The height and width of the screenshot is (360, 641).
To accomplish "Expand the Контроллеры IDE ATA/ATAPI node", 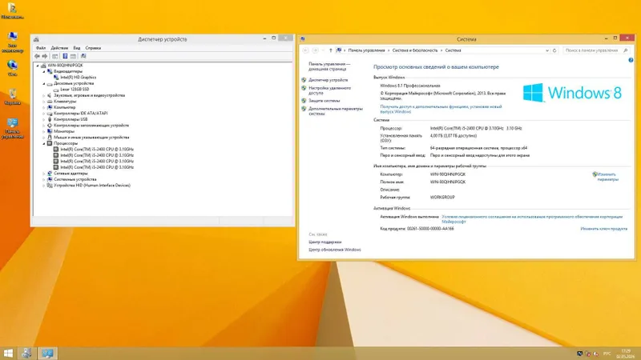I will (x=44, y=114).
